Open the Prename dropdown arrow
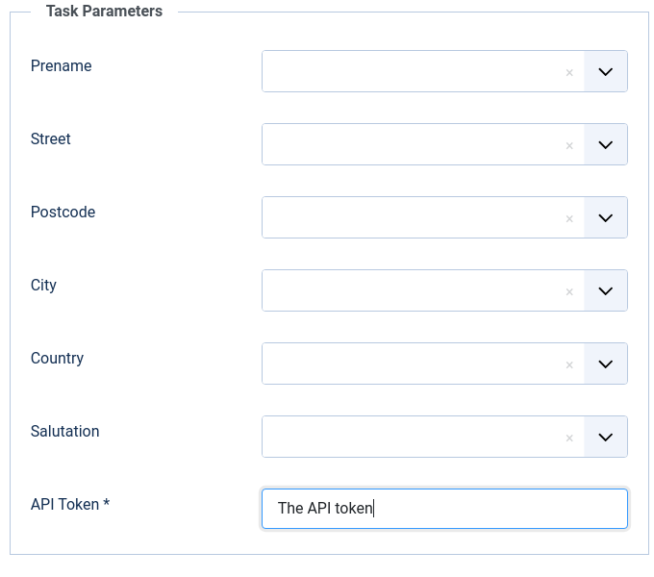Image resolution: width=654 pixels, height=577 pixels. [606, 72]
